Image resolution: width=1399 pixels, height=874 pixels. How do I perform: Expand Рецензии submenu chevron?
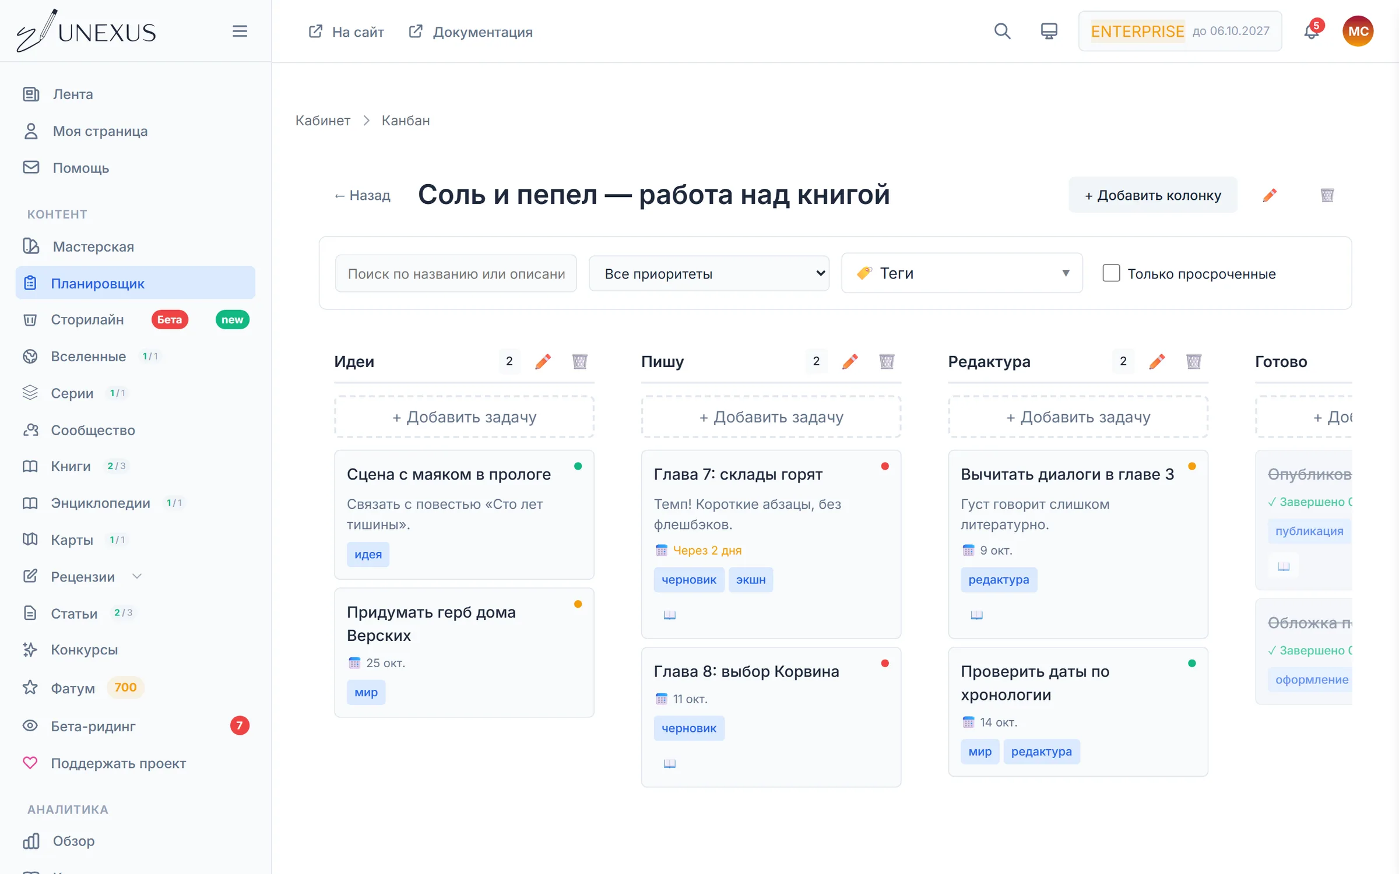pyautogui.click(x=137, y=576)
